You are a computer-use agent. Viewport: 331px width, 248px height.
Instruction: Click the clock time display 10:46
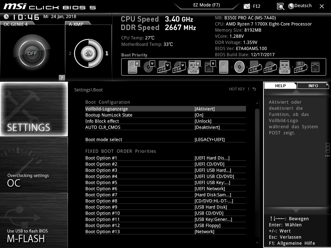(x=26, y=17)
